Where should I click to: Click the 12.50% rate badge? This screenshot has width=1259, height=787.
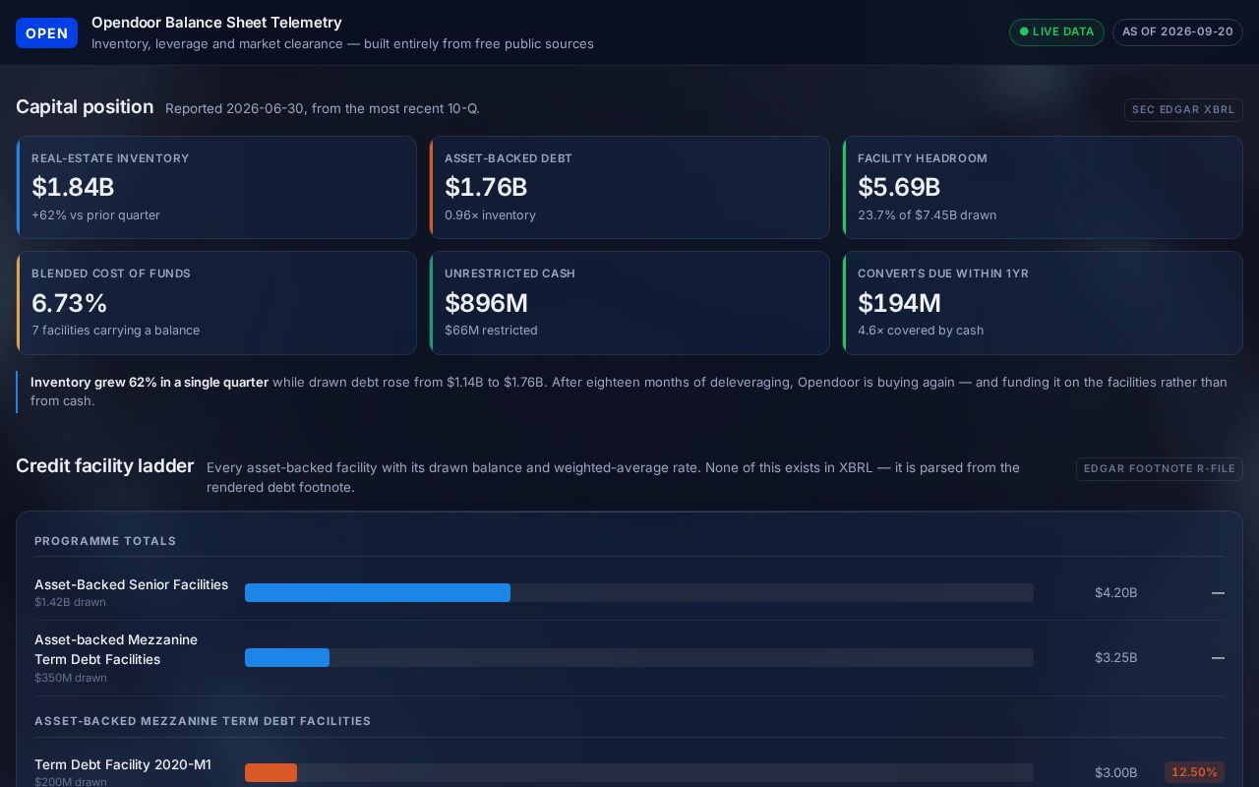click(x=1194, y=773)
